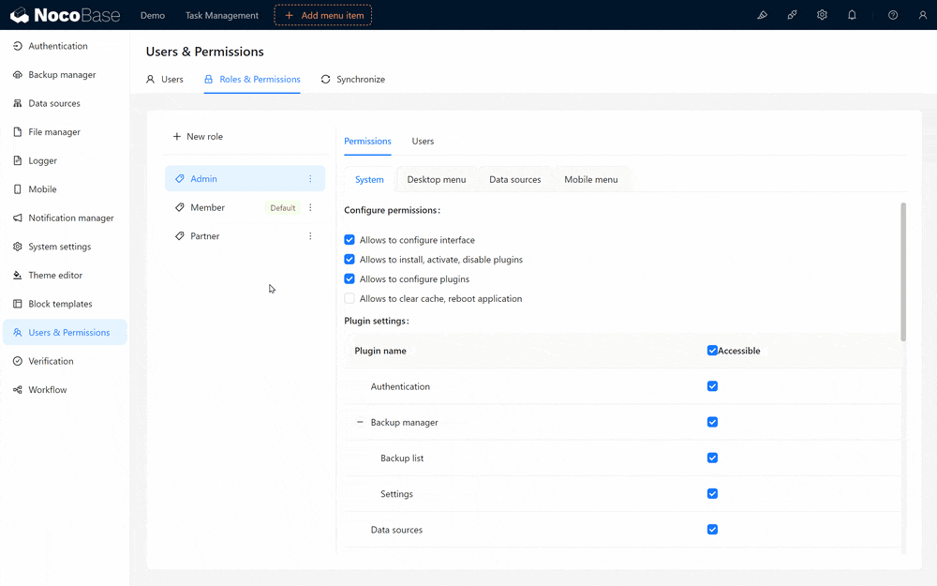Toggle the Accessible header checkbox
Image resolution: width=937 pixels, height=586 pixels.
pos(712,351)
